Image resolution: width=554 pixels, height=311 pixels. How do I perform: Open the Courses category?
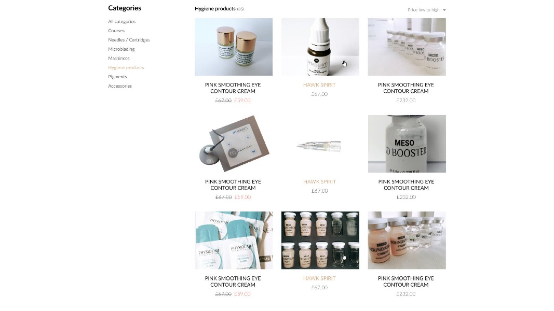(x=116, y=31)
